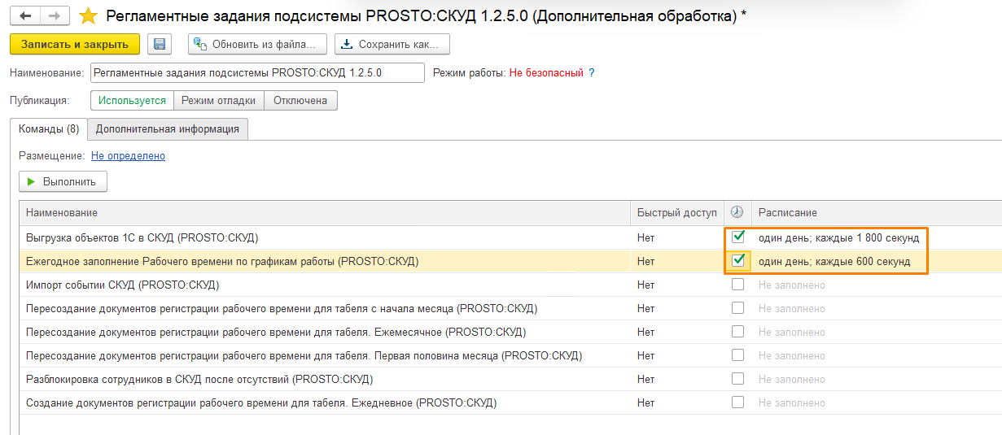Toggle the favorites star icon
This screenshot has width=1002, height=435.
(88, 16)
